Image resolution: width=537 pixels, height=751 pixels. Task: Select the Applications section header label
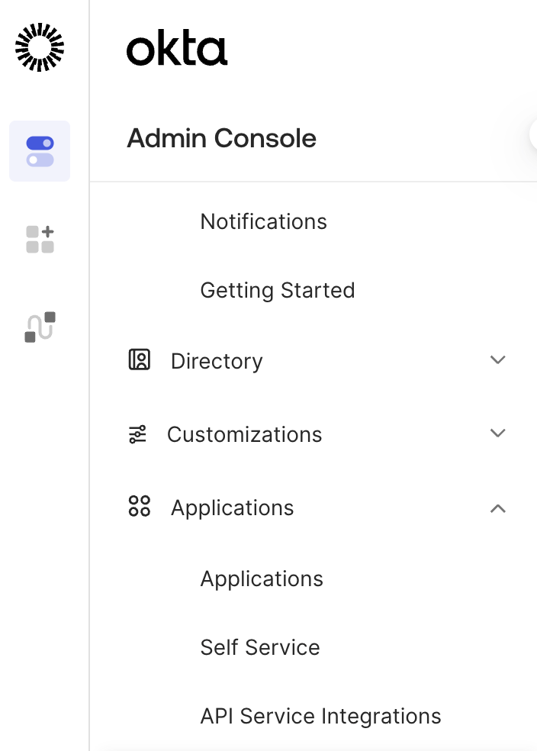[x=232, y=508]
